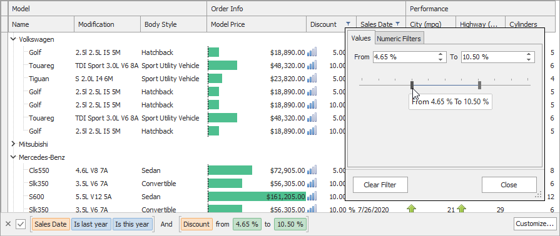Click the Performance band header
Viewport: 560px width, 236px height.
click(x=481, y=9)
